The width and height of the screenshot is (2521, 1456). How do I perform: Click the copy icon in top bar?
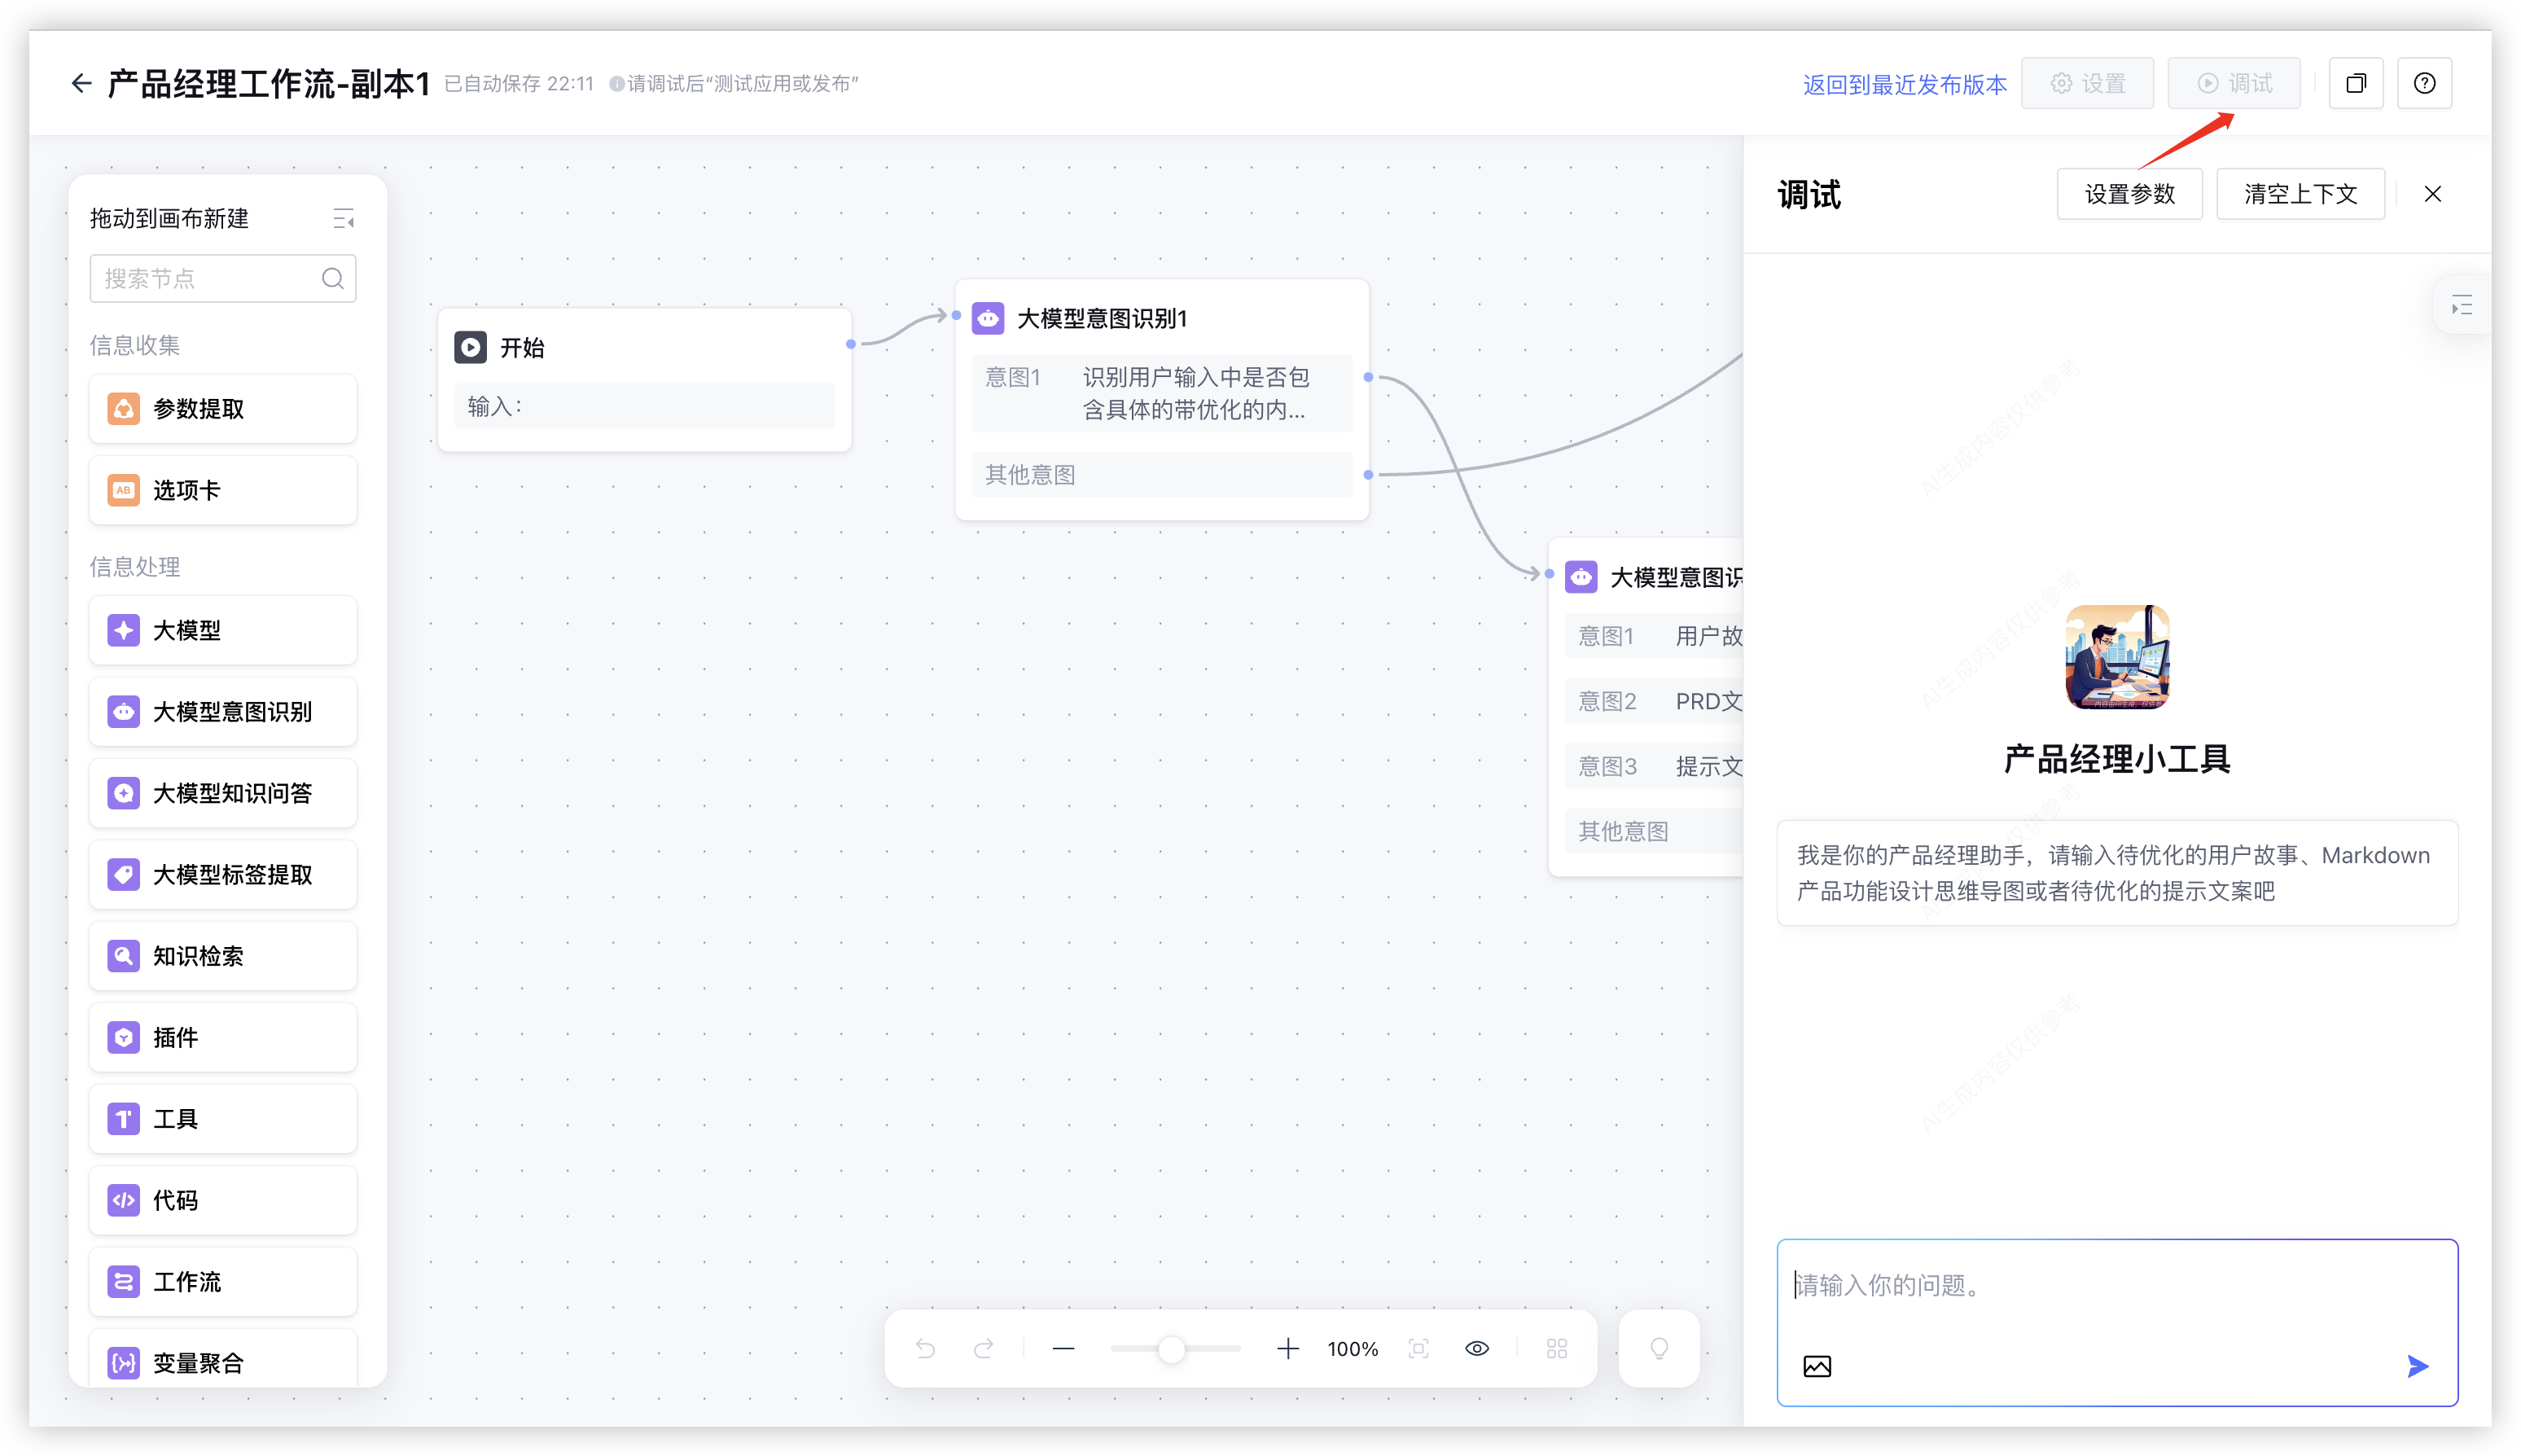2356,83
